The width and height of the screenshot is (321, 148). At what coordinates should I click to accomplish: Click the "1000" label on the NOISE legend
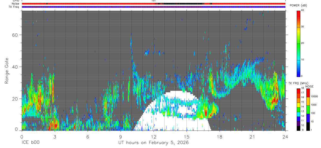(314, 105)
